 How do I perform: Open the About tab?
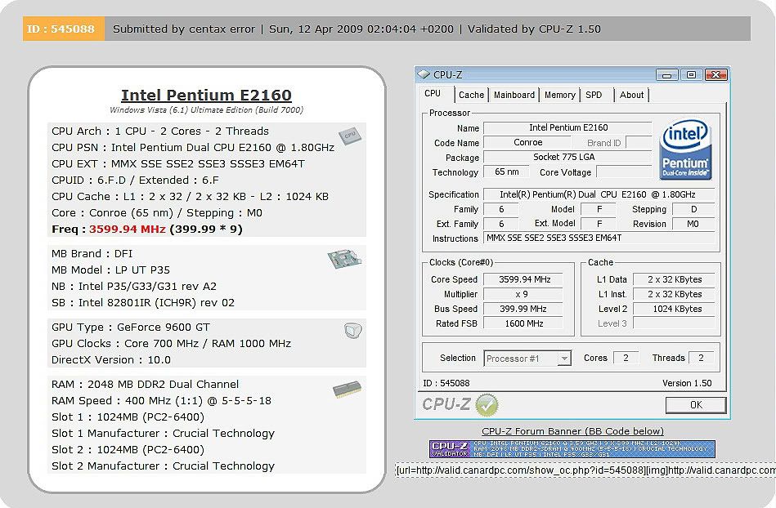point(631,95)
